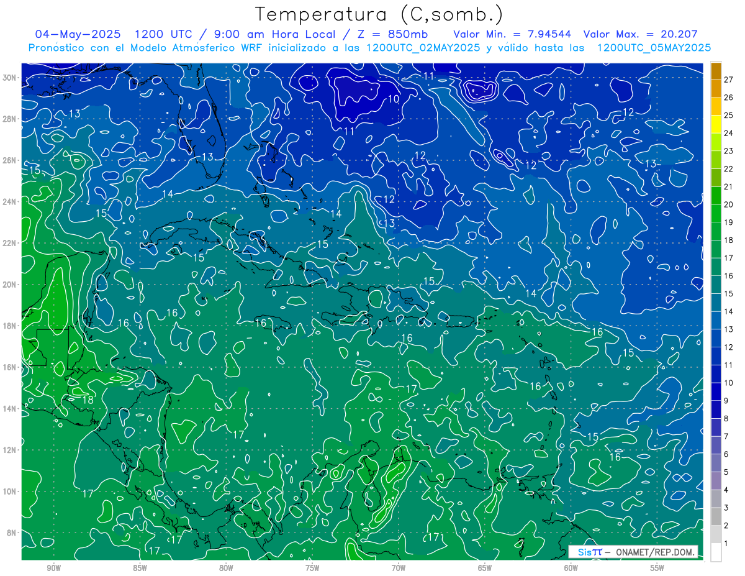Viewport: 745px width, 576px height.
Task: Click the colorbar label '8'
Action: tap(726, 419)
